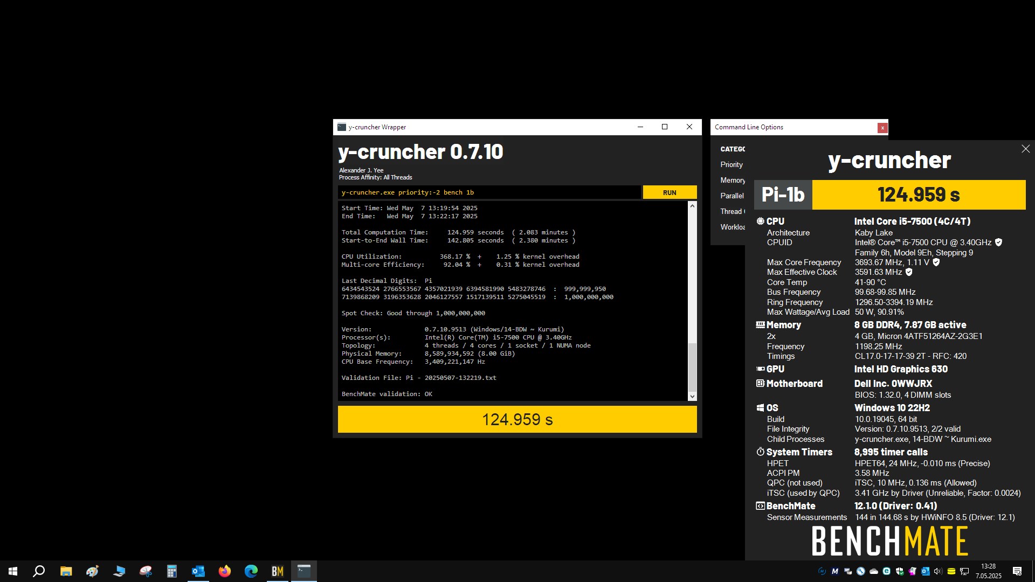The height and width of the screenshot is (582, 1035).
Task: Click the Motherboard section icon
Action: (760, 384)
